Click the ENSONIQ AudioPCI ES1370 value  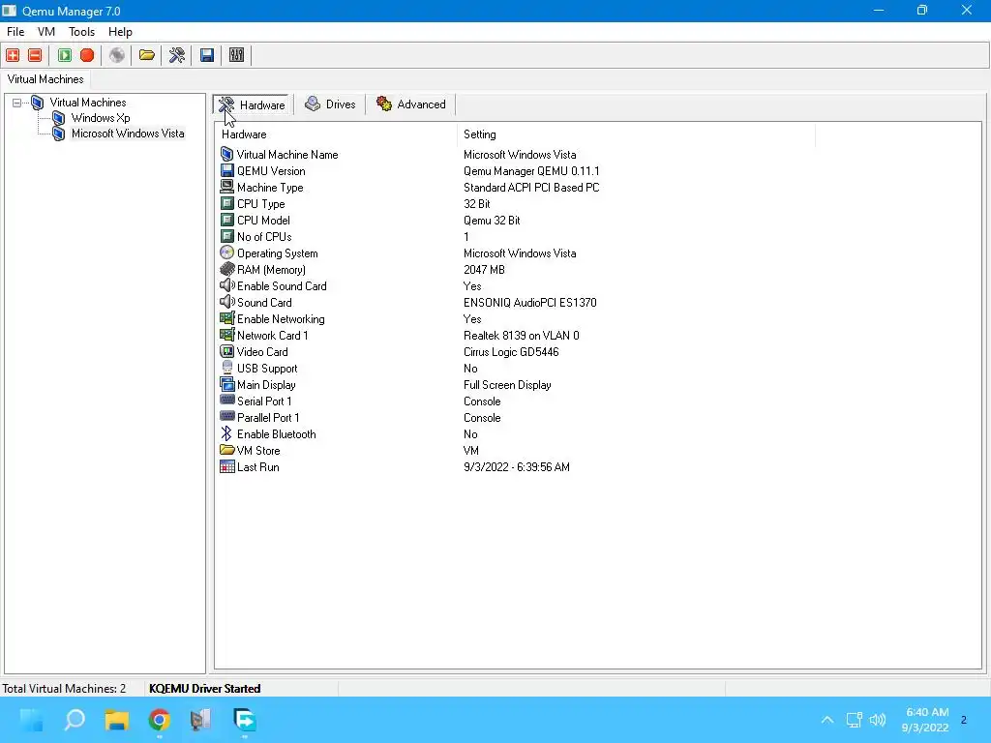pos(530,303)
